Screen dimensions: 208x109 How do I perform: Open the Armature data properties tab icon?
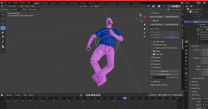click(x=186, y=84)
